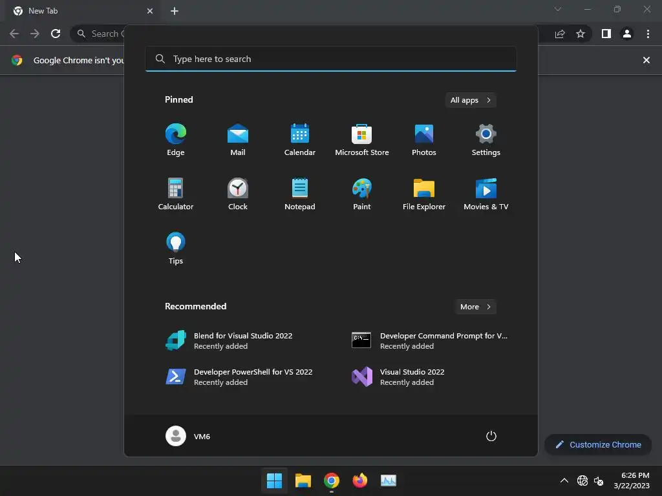Image resolution: width=662 pixels, height=496 pixels.
Task: Click the muted volume tray icon
Action: (x=599, y=480)
